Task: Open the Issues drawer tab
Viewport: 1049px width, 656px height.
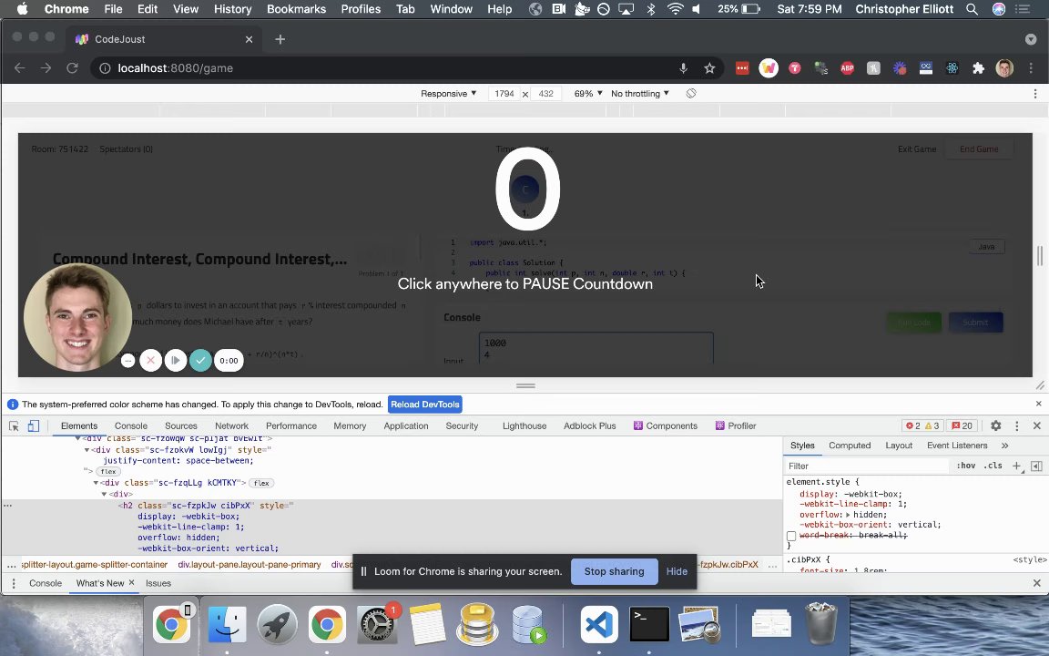Action: [158, 583]
